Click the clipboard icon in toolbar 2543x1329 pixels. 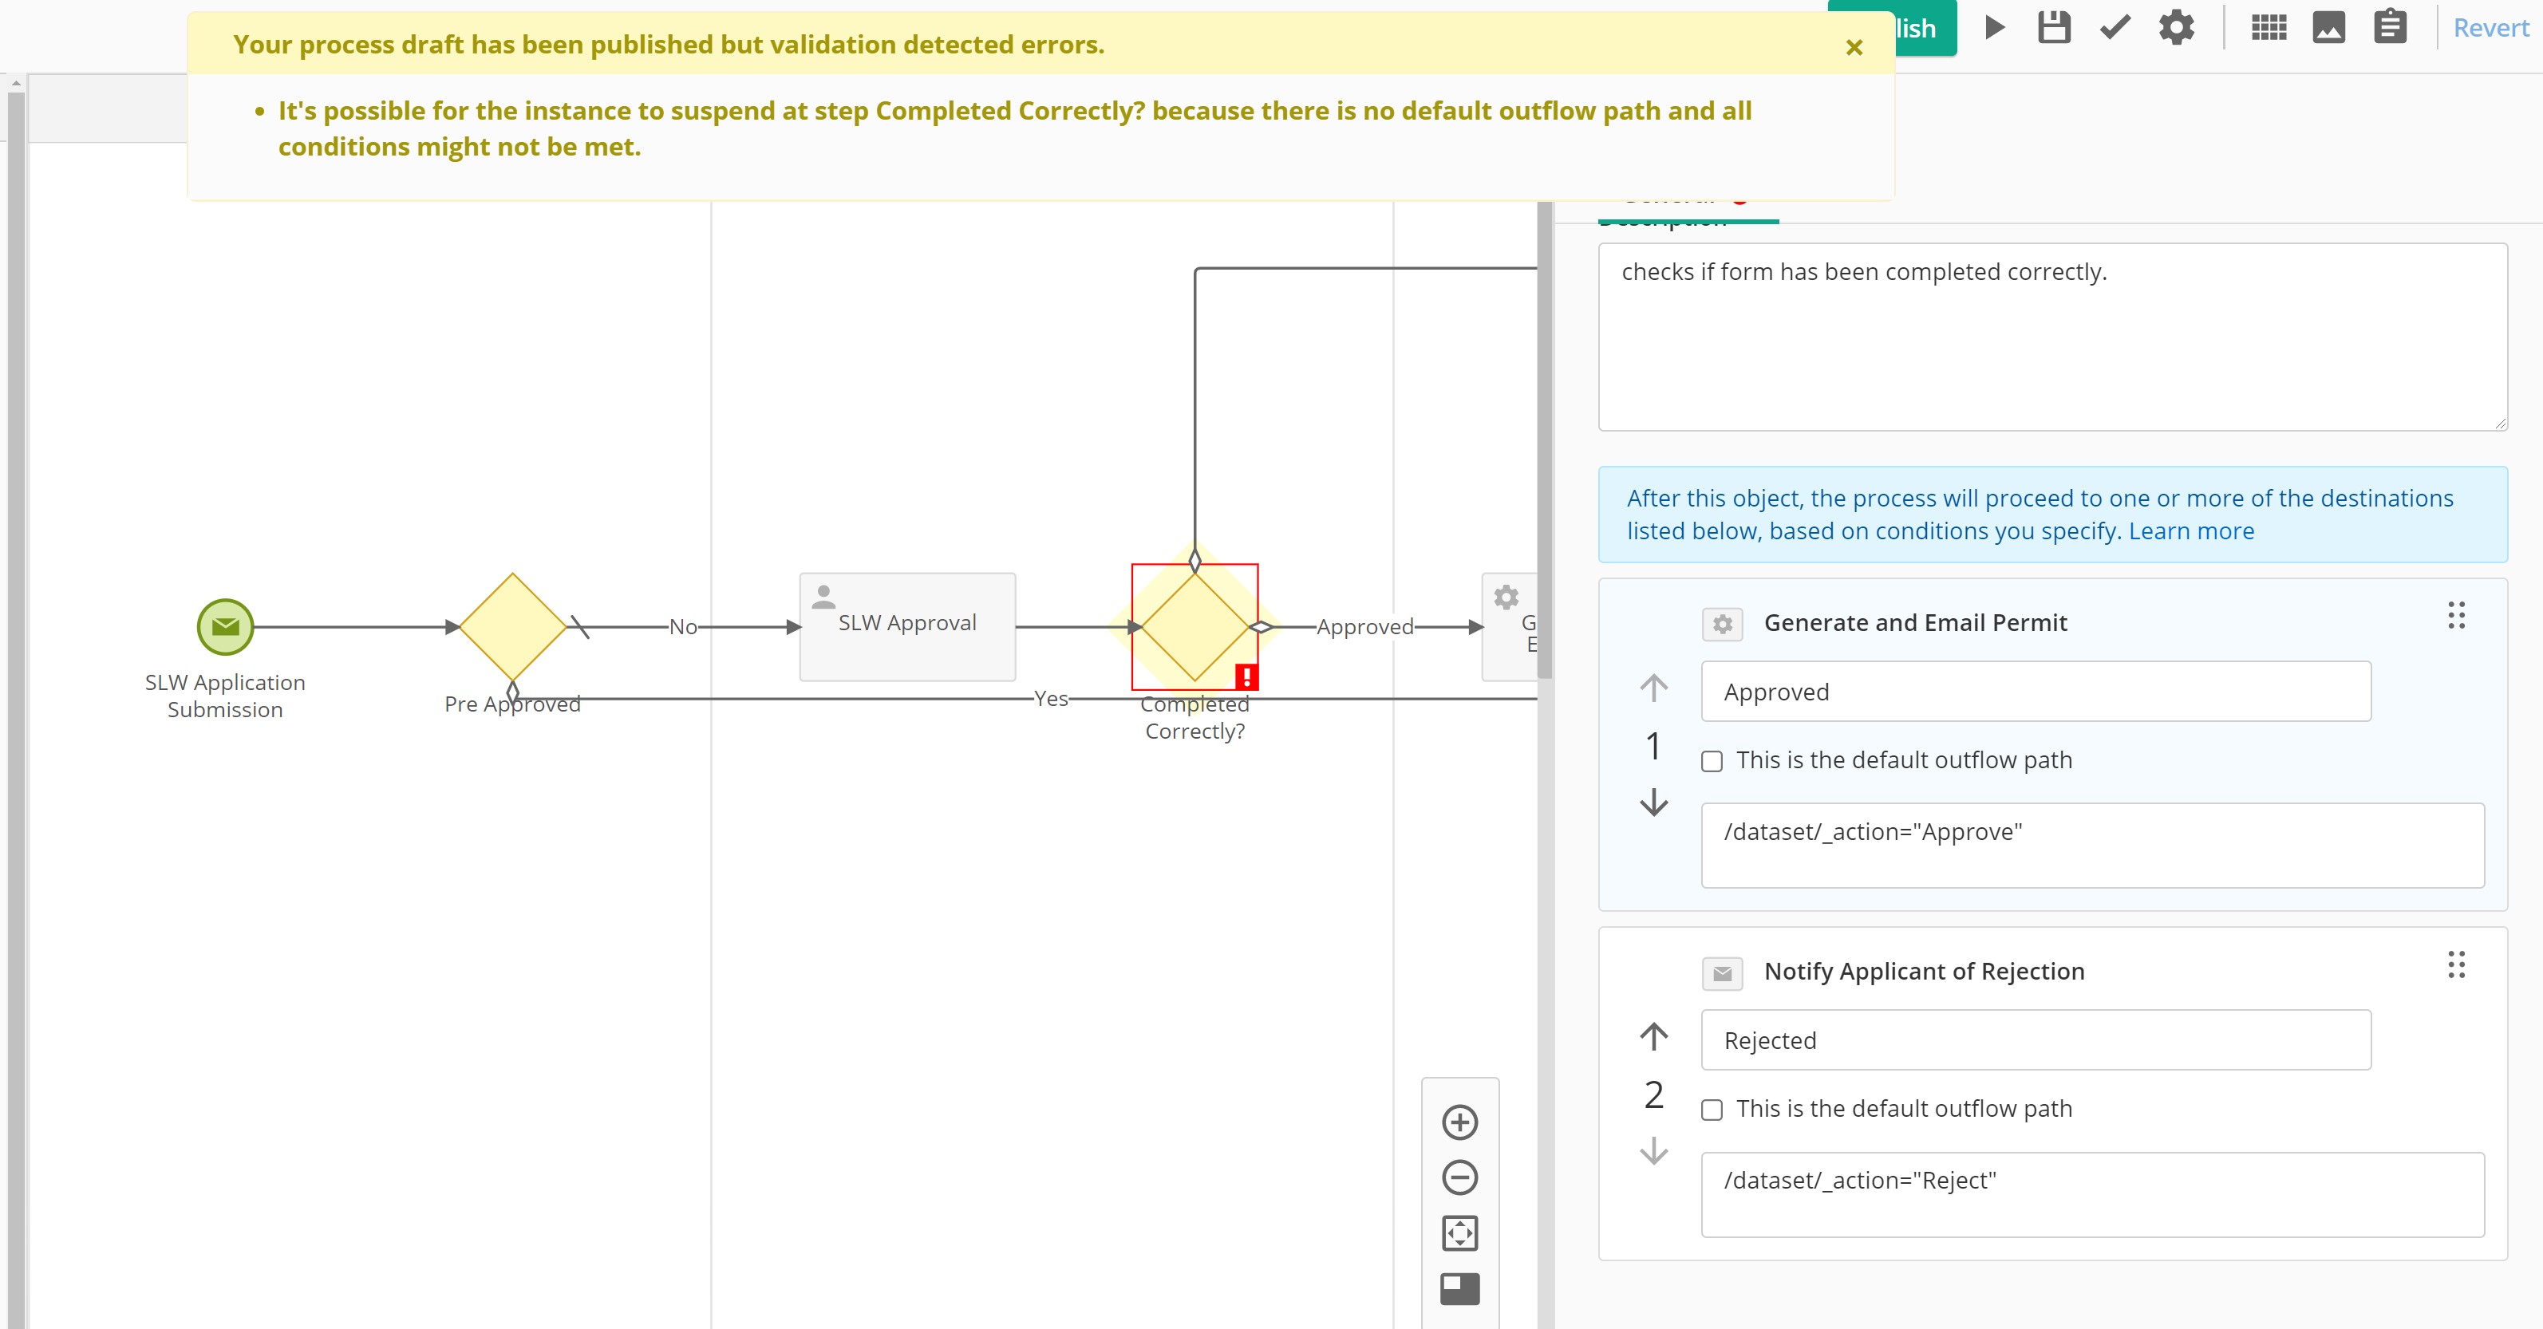[x=2390, y=28]
